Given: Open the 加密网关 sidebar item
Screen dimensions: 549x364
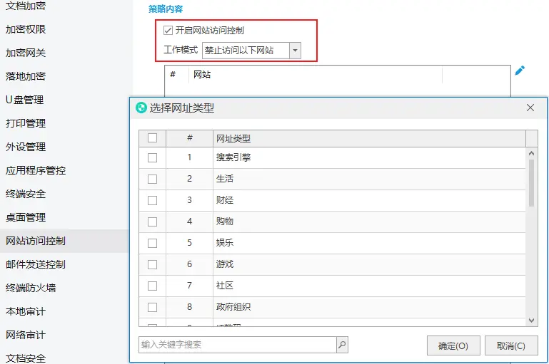Looking at the screenshot, I should 26,53.
